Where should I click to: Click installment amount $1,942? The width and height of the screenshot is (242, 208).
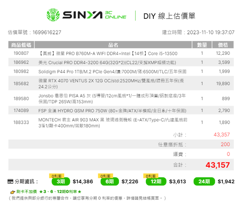tap(226, 181)
